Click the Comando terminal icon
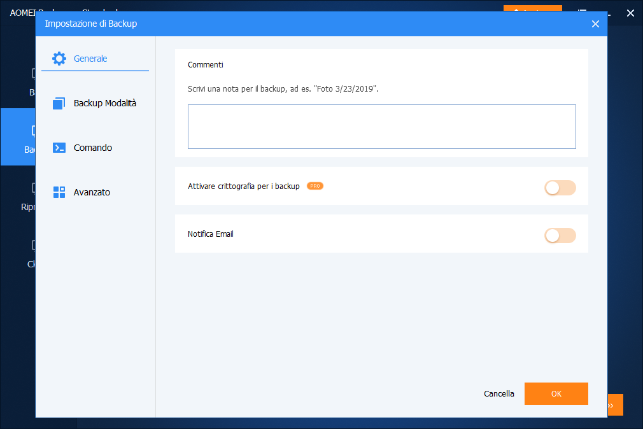Screen dimensions: 643x429 (x=59, y=148)
